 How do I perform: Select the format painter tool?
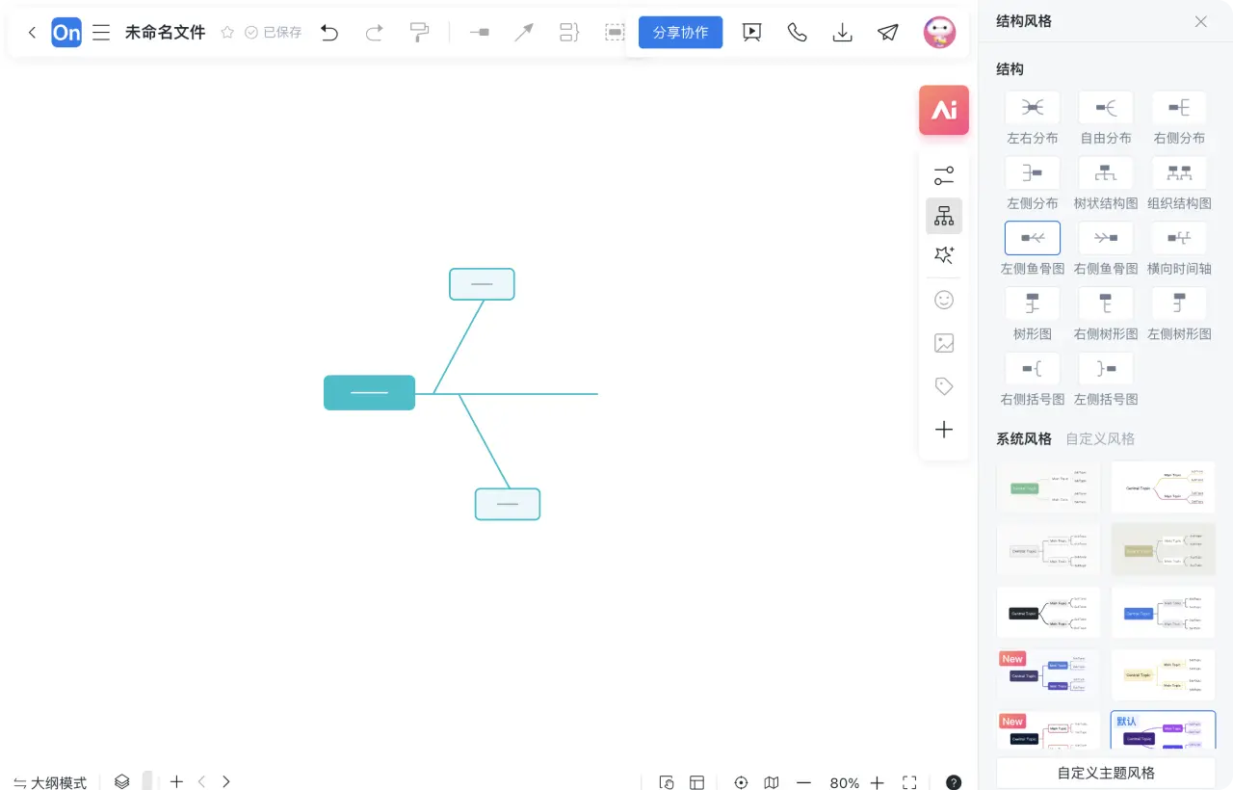tap(419, 33)
